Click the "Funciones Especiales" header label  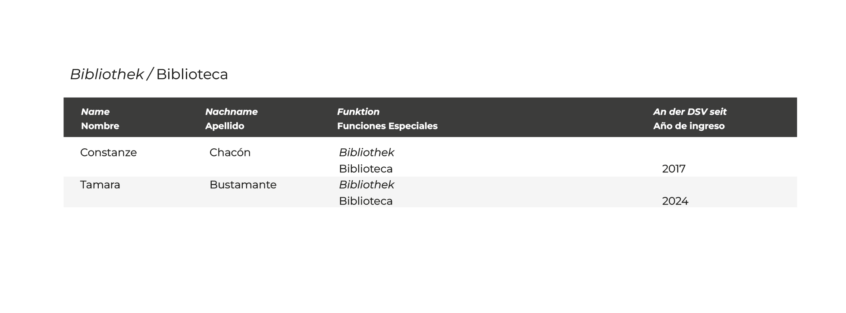387,126
